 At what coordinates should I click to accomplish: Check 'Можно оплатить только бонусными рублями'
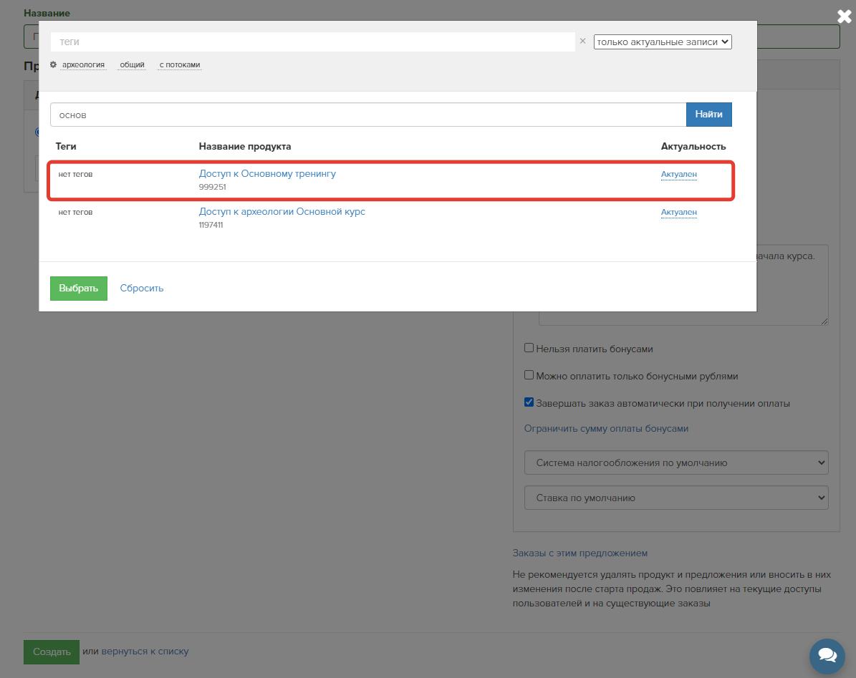[x=529, y=375]
